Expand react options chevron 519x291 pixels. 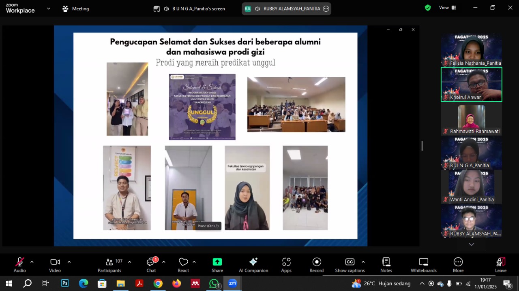tap(194, 262)
